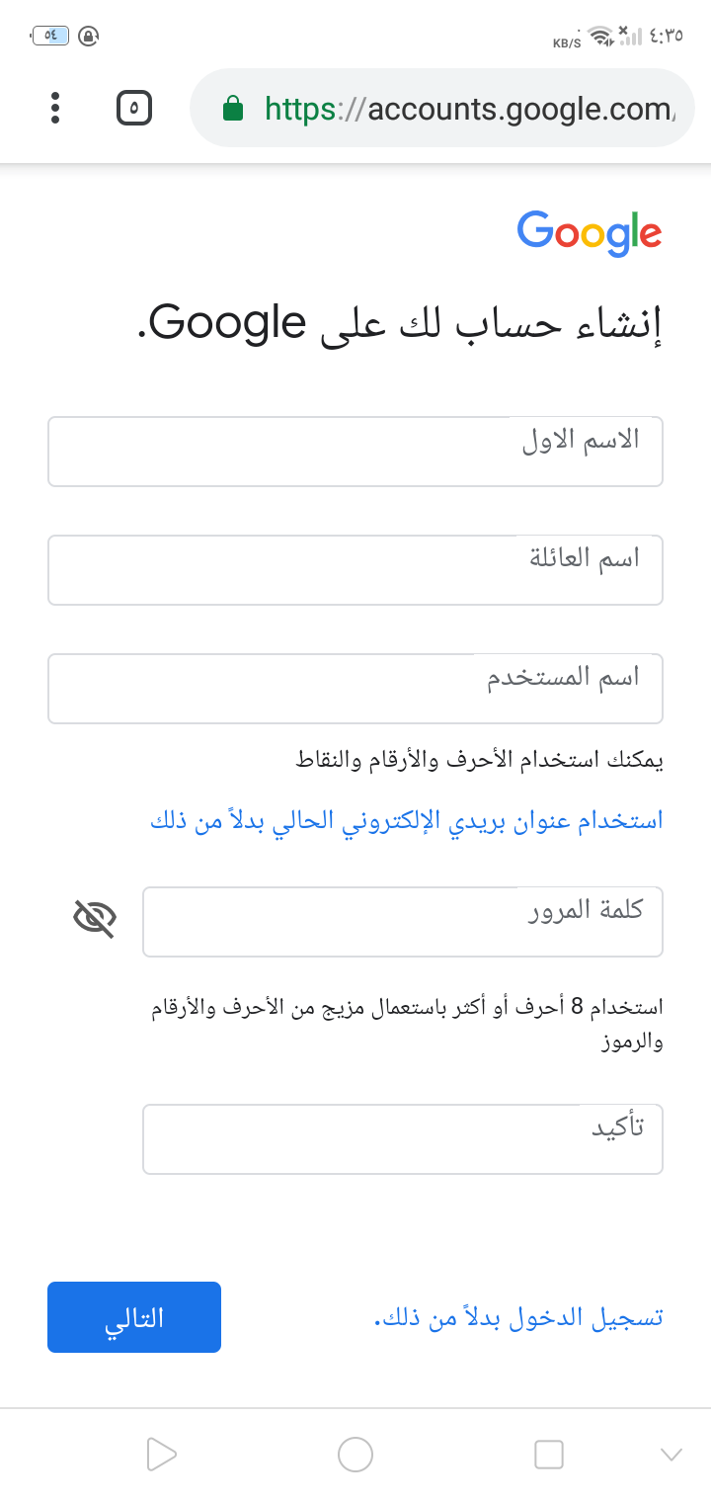Tap the green secure padlock icon
This screenshot has height=1502, width=711.
click(233, 108)
